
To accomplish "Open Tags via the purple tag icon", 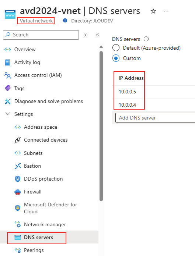I will coord(7,88).
